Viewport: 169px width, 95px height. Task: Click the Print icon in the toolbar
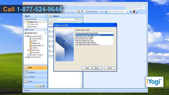pyautogui.click(x=102, y=12)
